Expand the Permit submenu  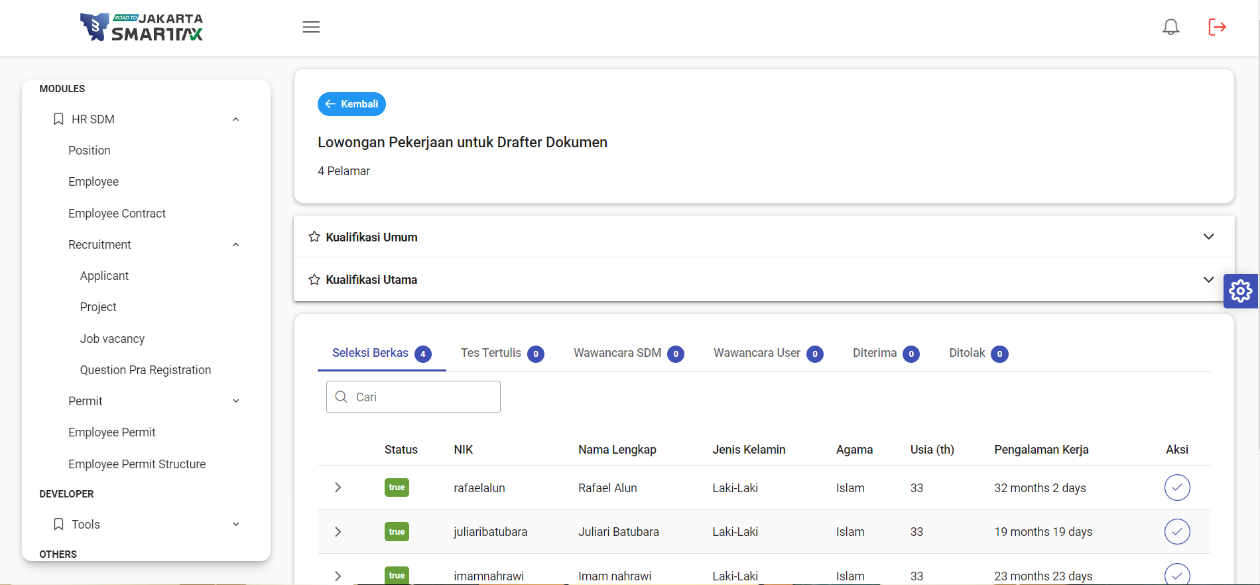235,401
